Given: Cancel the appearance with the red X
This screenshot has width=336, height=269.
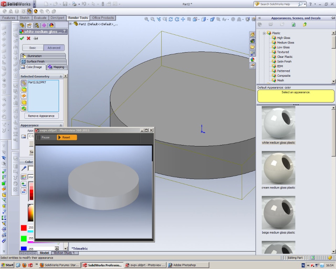Looking at the screenshot, I should [x=28, y=38].
